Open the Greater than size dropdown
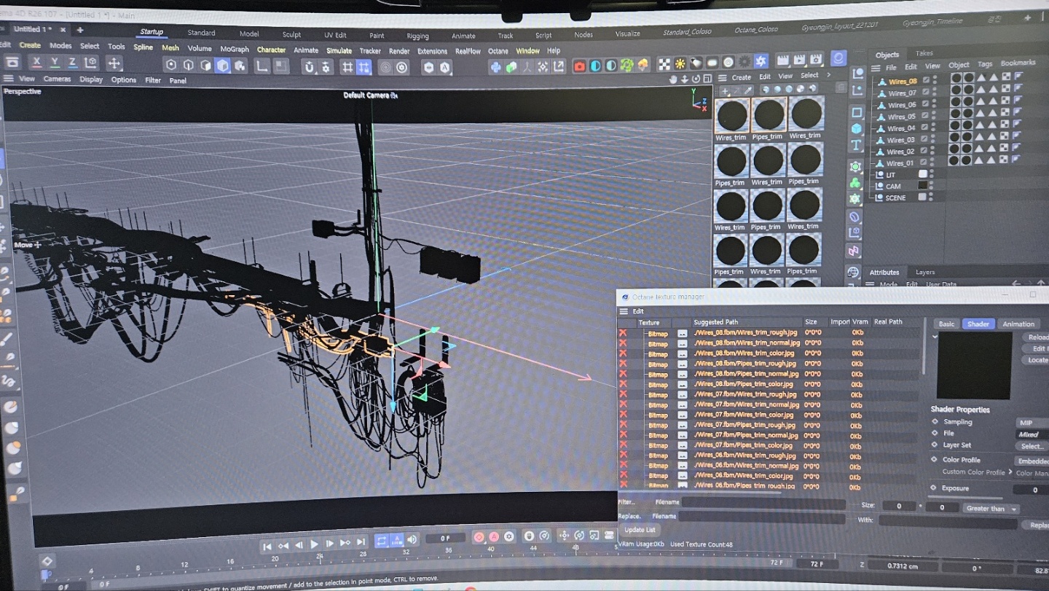The height and width of the screenshot is (591, 1049). click(991, 508)
